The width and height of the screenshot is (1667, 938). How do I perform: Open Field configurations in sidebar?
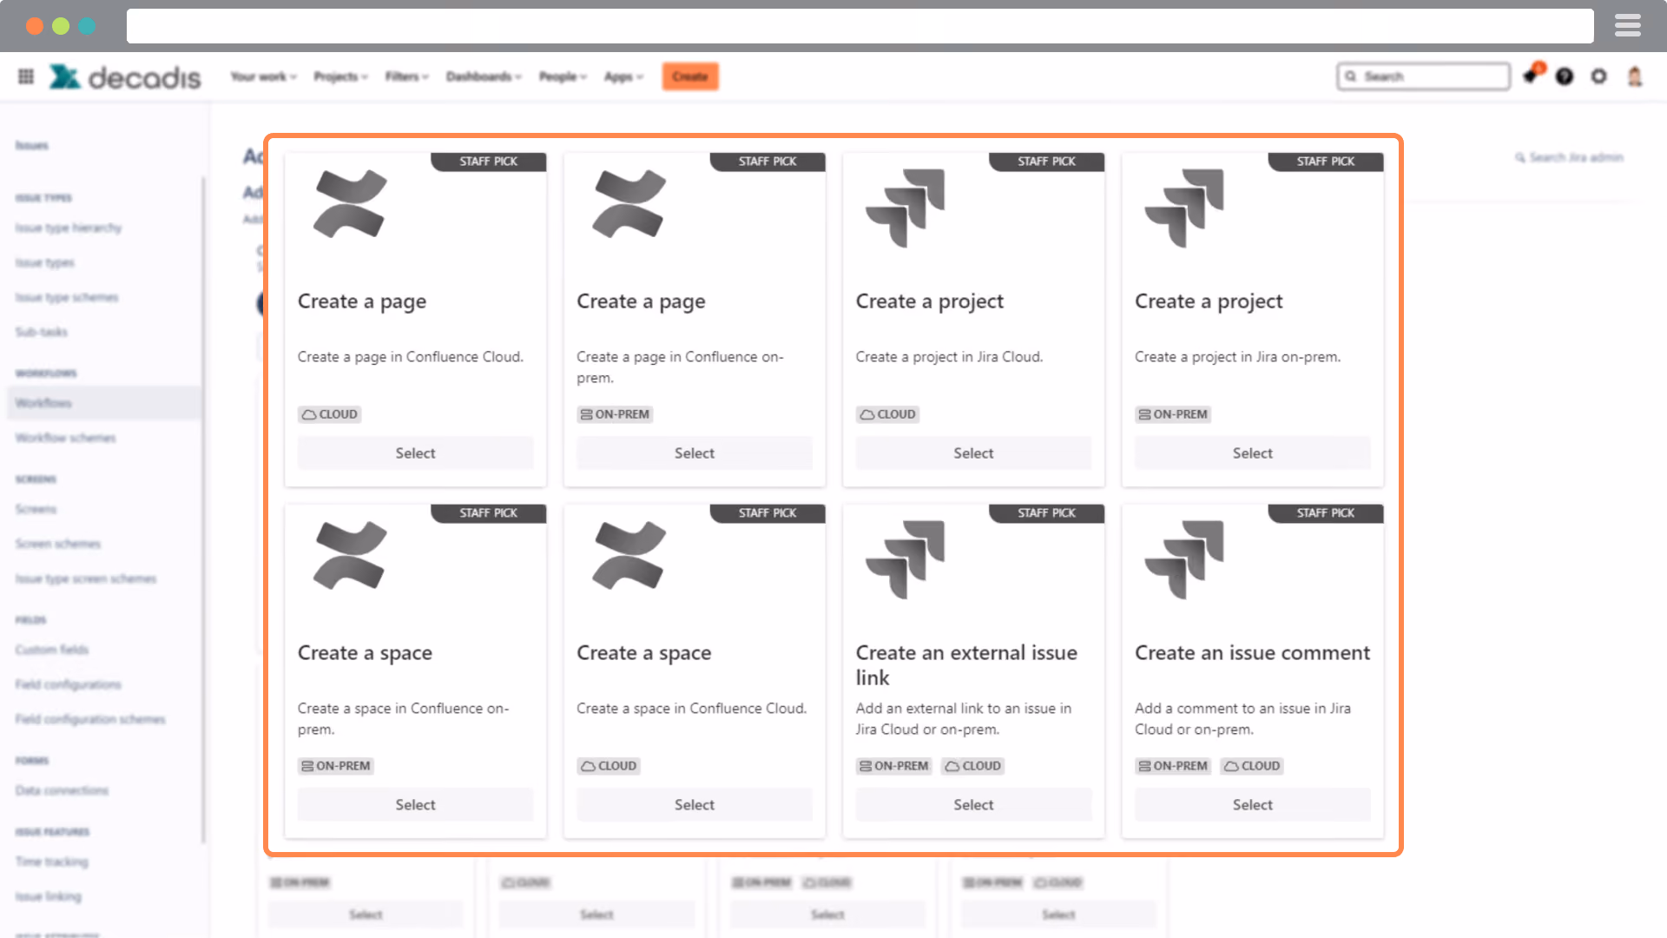point(69,684)
